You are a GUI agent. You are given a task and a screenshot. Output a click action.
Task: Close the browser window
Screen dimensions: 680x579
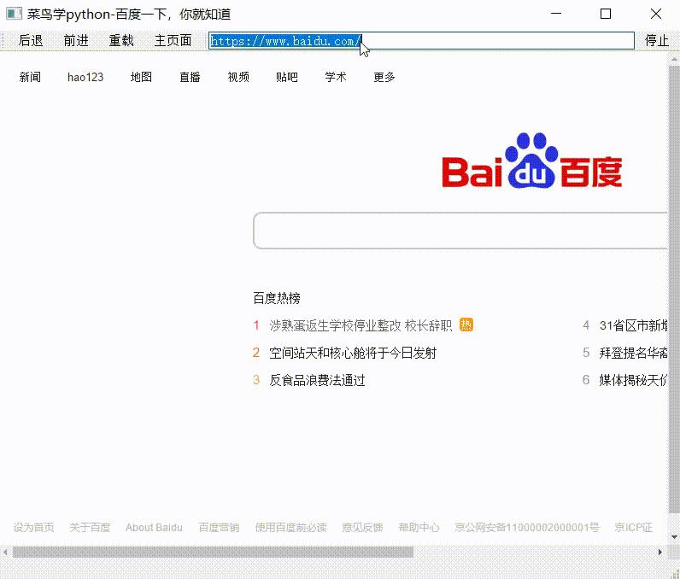pos(656,14)
